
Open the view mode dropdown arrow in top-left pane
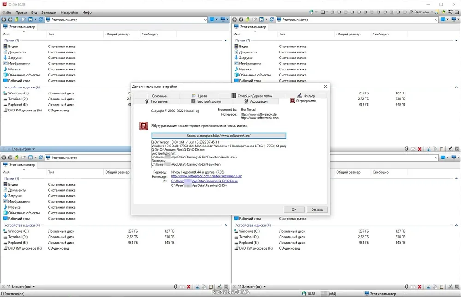click(x=35, y=20)
